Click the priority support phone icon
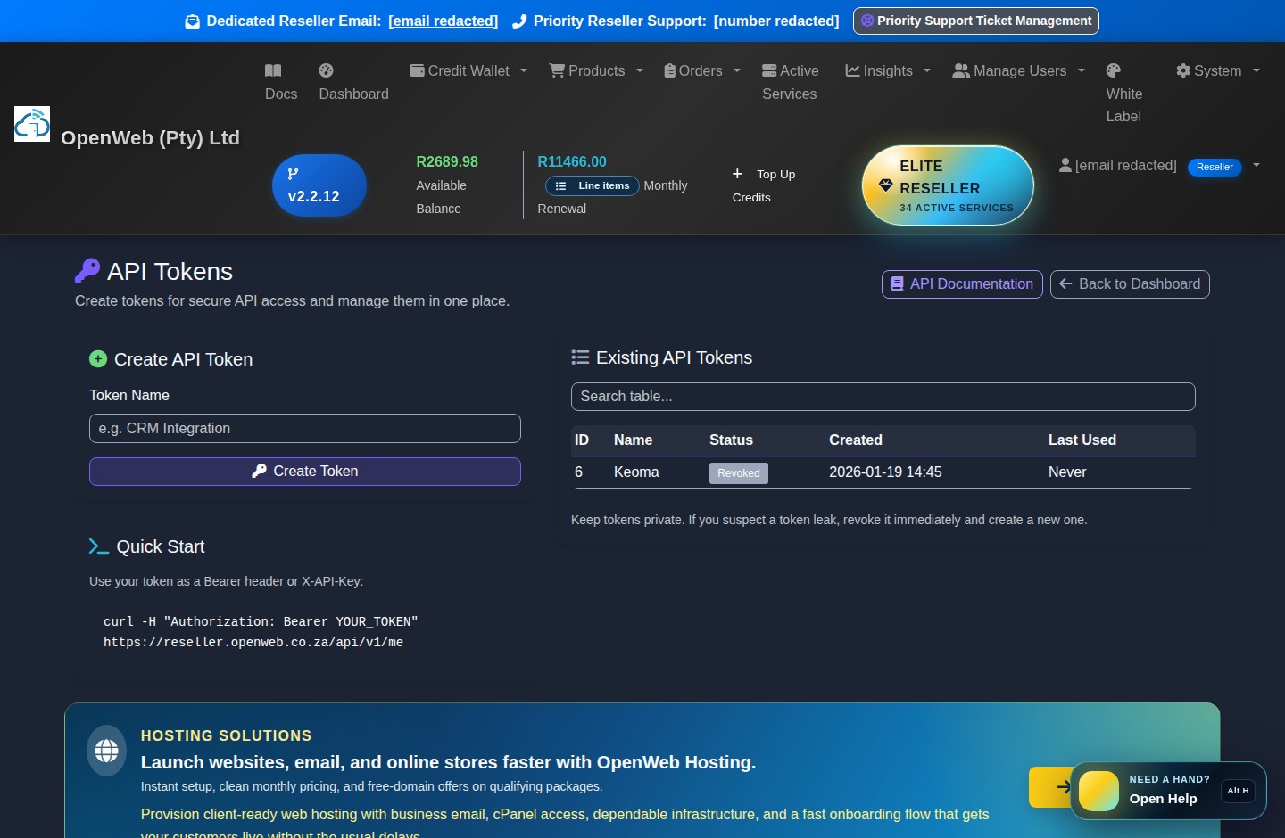Viewport: 1285px width, 838px height. (x=519, y=21)
